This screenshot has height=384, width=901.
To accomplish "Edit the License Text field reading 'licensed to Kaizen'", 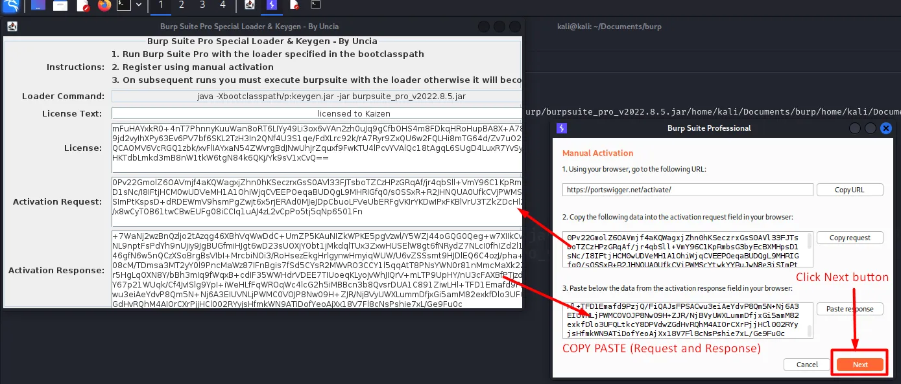I will coord(317,113).
